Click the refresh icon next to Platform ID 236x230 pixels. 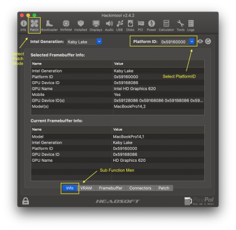coord(208,41)
